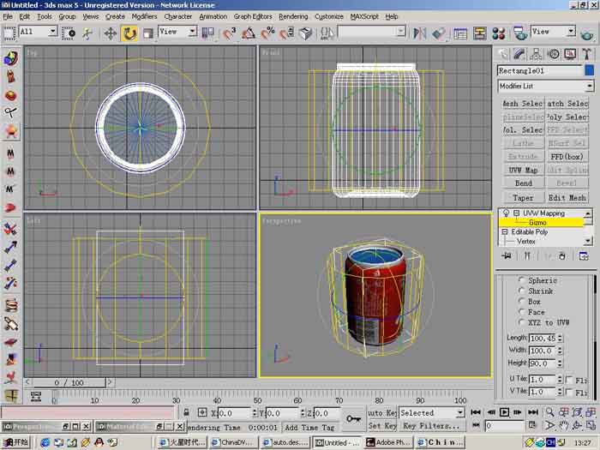The image size is (600, 450).
Task: Click the Taper modifier button
Action: click(x=523, y=197)
